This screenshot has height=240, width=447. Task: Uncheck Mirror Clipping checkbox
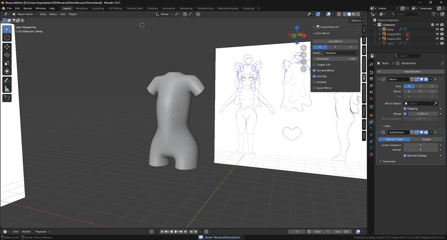click(405, 109)
